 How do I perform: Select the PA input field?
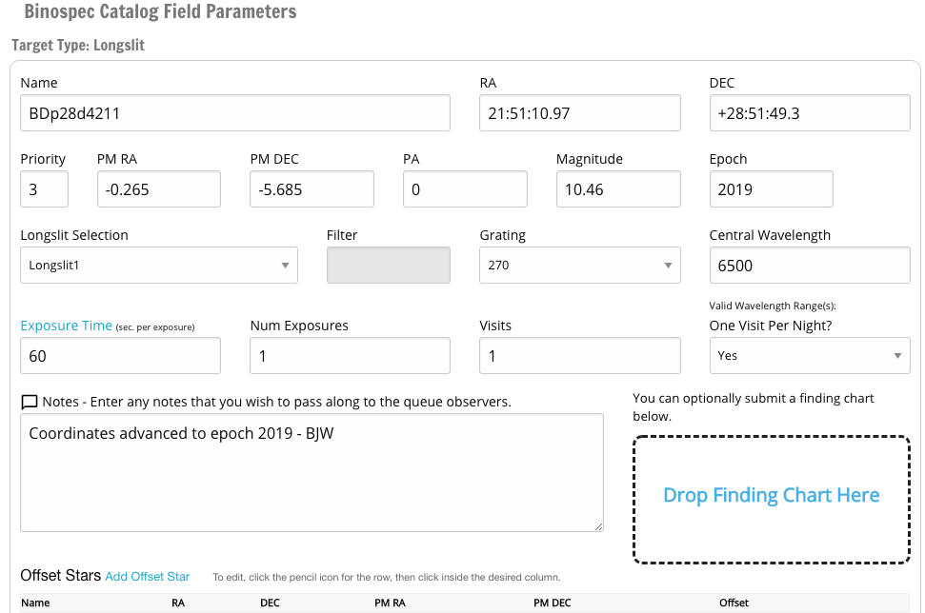(465, 189)
